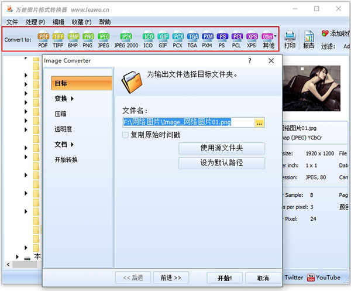Open the 处理(P) menu

[35, 22]
